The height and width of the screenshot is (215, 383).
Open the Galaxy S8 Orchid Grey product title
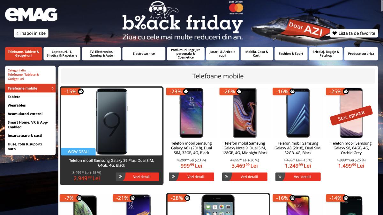(x=351, y=148)
